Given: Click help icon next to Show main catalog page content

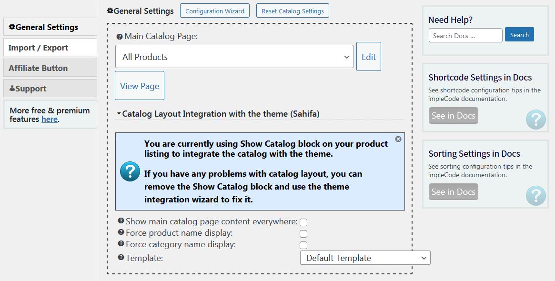Looking at the screenshot, I should pyautogui.click(x=121, y=221).
